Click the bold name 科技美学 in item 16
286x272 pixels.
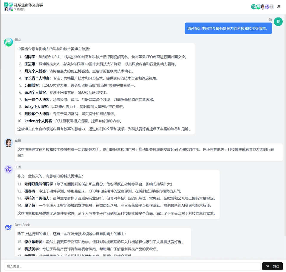tap(32, 249)
